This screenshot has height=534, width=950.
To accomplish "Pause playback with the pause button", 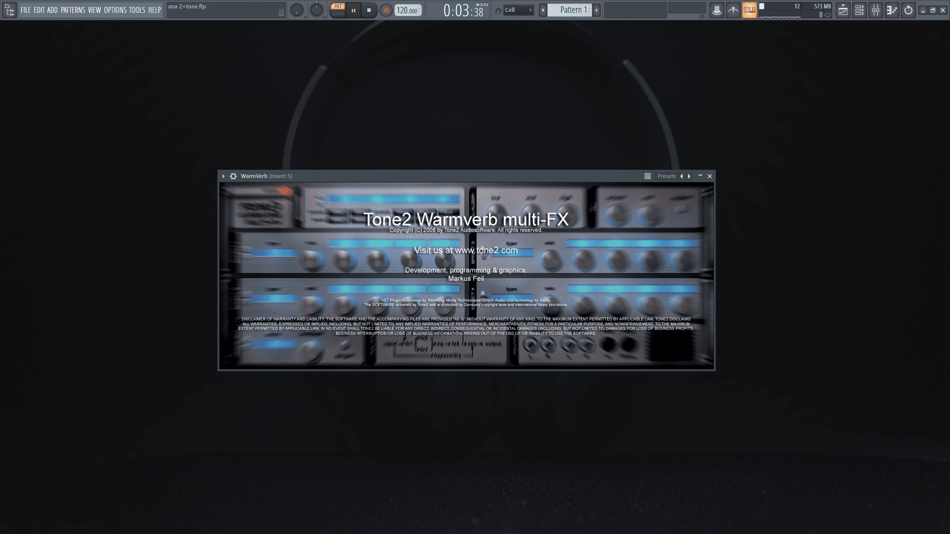I will (353, 10).
